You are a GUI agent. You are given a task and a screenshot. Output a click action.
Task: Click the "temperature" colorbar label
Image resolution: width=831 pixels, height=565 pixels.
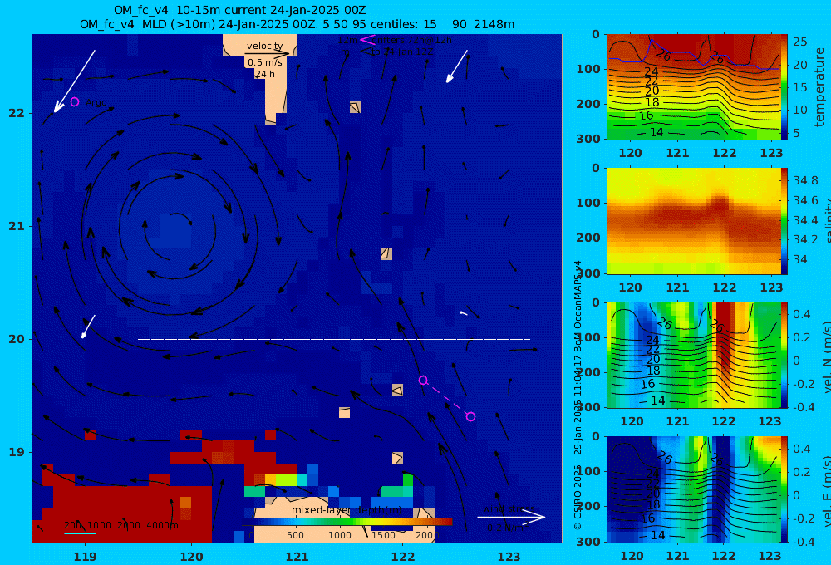(820, 87)
